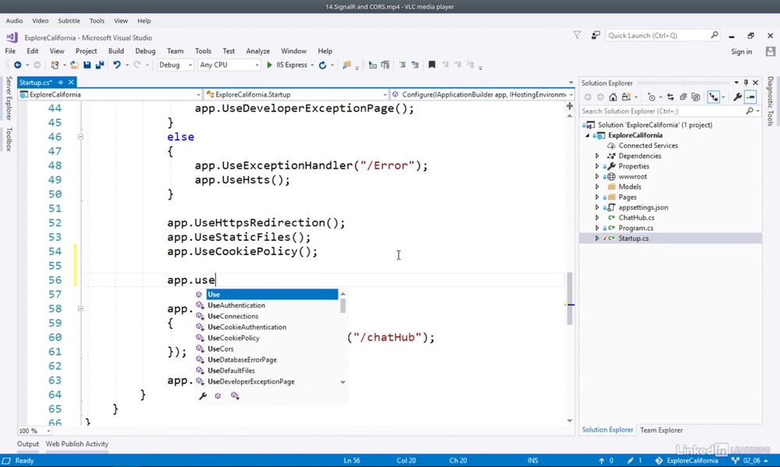
Task: Open the Server Explorer side tab
Action: (x=9, y=98)
